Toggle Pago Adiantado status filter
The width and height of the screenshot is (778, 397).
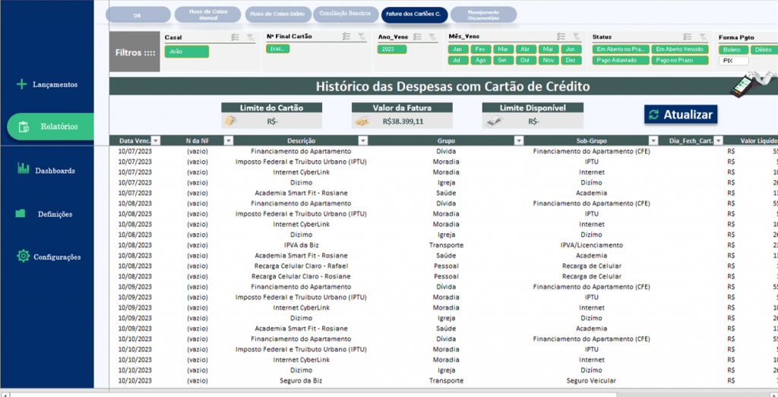point(621,61)
